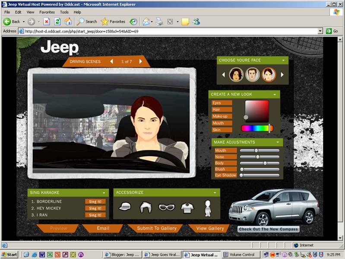
Task: Go to Home page icon
Action: [68, 22]
